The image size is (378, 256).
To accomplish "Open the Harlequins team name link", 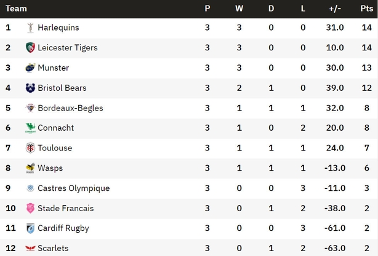I will point(58,28).
